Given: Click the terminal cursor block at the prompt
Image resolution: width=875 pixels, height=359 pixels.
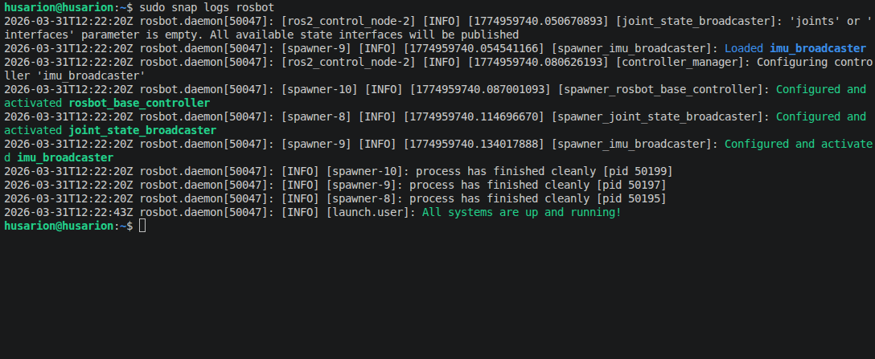Looking at the screenshot, I should coord(142,226).
